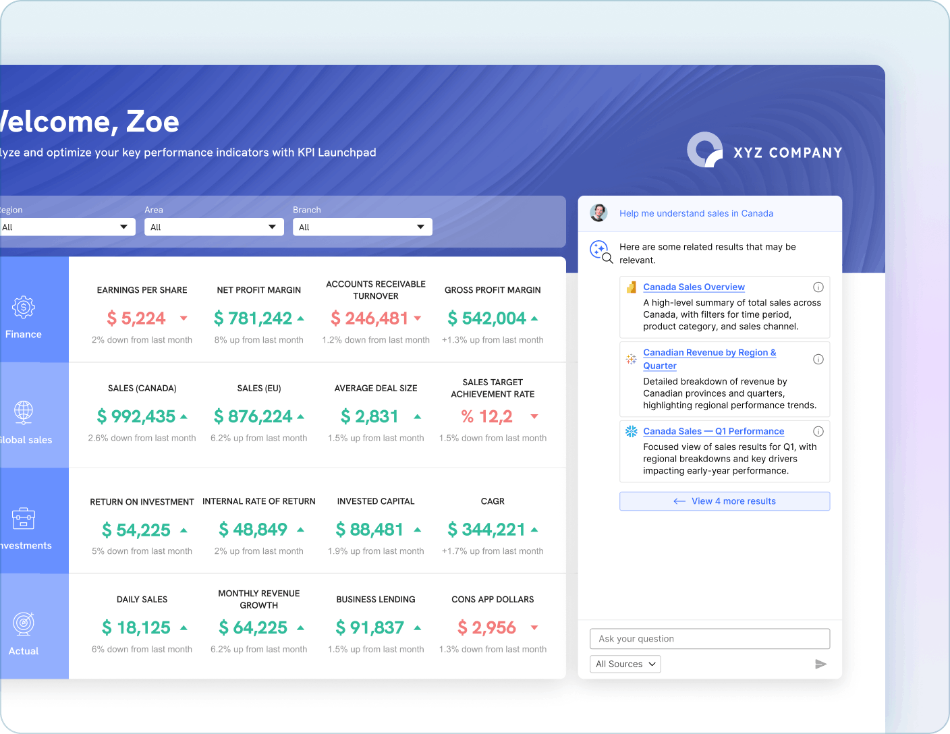Click the Ask your question field
The height and width of the screenshot is (734, 950).
click(710, 639)
